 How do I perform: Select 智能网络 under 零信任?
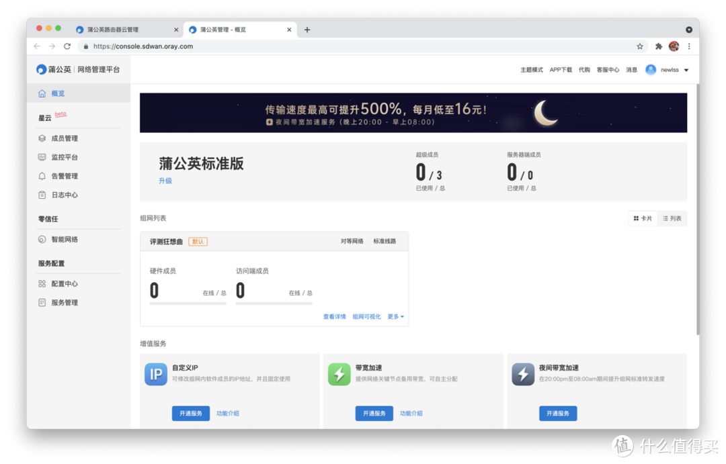(64, 239)
